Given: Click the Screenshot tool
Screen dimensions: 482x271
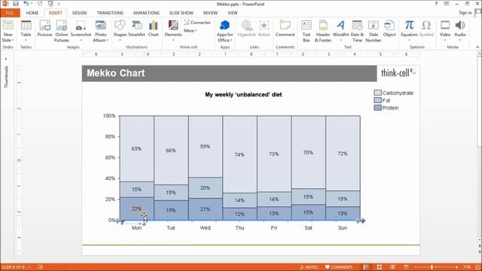Looking at the screenshot, I should click(81, 31).
